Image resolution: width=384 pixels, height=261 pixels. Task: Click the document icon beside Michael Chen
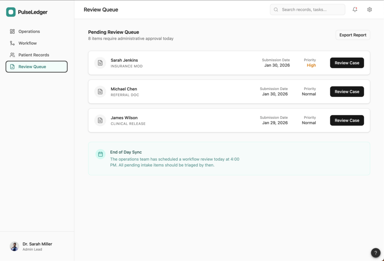(x=100, y=92)
